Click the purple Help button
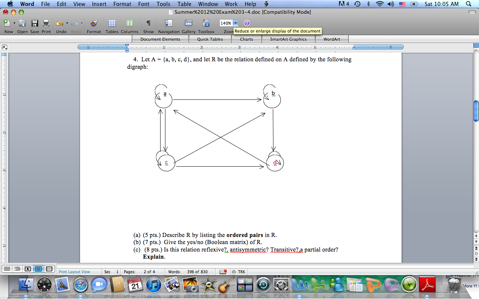Viewport: 479px width, 299px height. [247, 23]
